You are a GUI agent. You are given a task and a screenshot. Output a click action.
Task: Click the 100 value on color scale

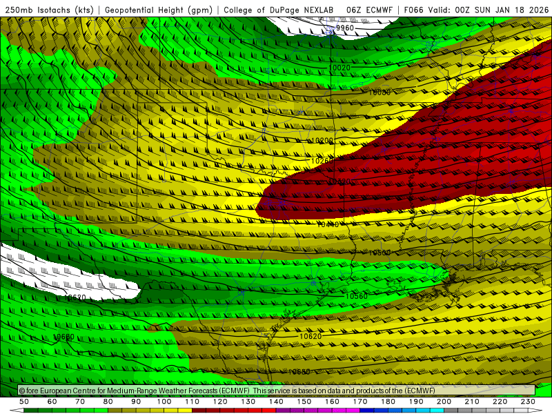[164, 402]
